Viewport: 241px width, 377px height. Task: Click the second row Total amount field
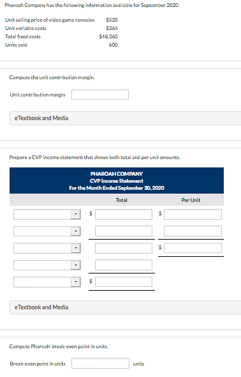[x=124, y=231]
